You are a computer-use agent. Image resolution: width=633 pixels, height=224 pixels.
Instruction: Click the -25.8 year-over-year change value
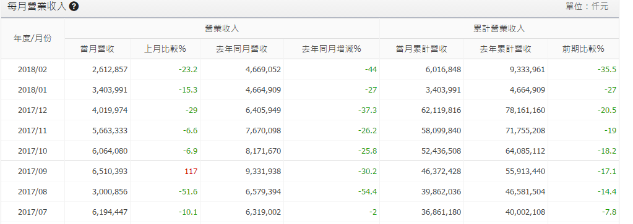tap(368, 151)
